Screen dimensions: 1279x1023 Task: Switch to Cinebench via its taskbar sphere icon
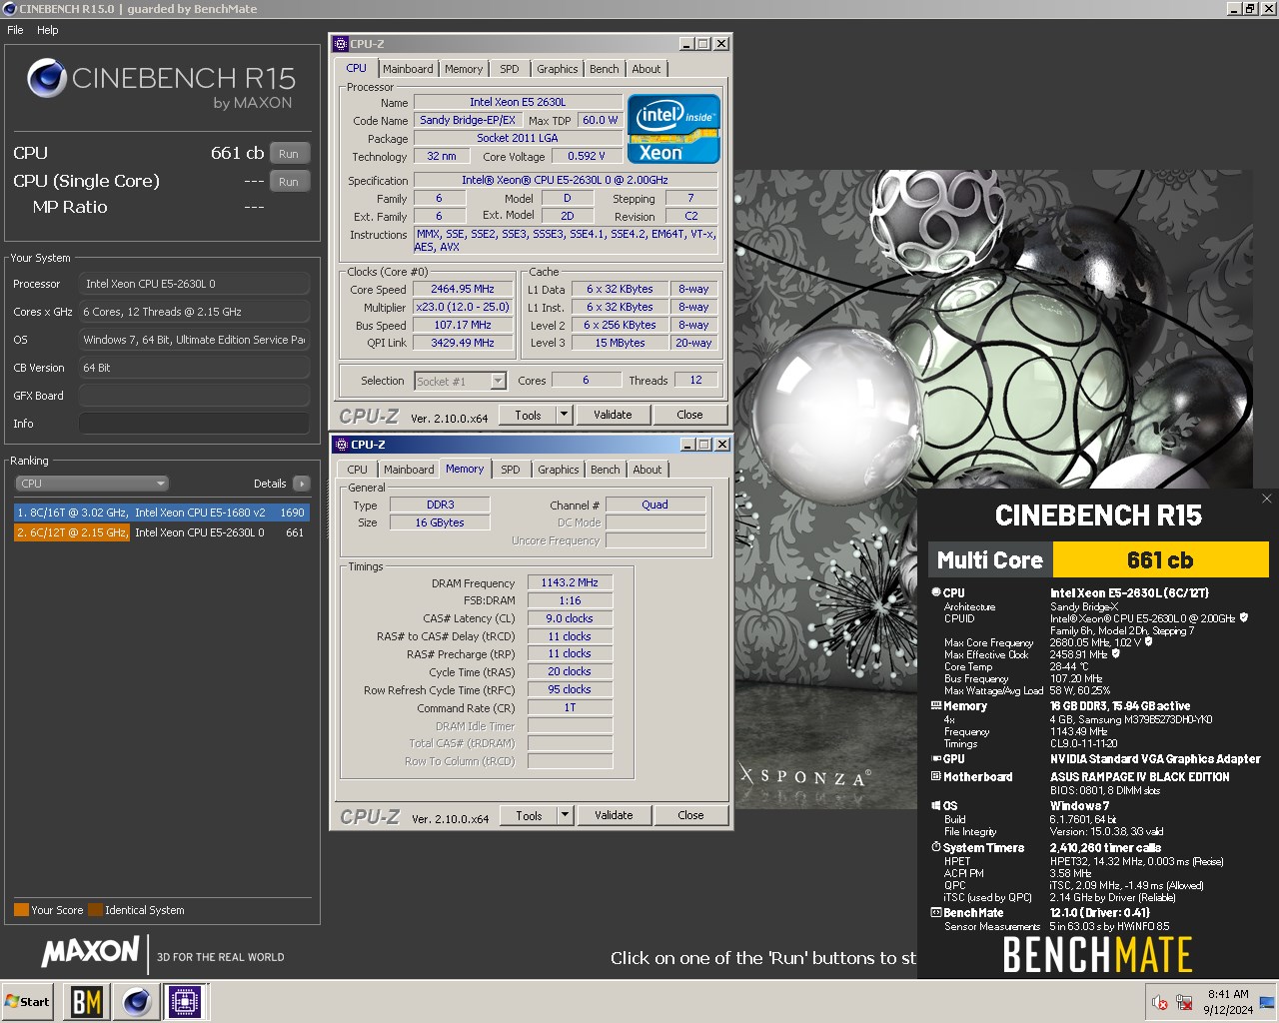(x=137, y=1001)
